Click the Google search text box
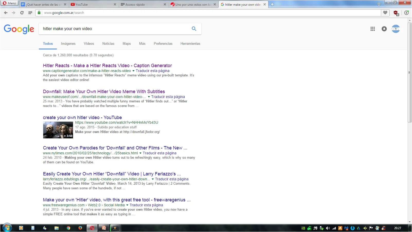This screenshot has height=232, width=412. [114, 29]
